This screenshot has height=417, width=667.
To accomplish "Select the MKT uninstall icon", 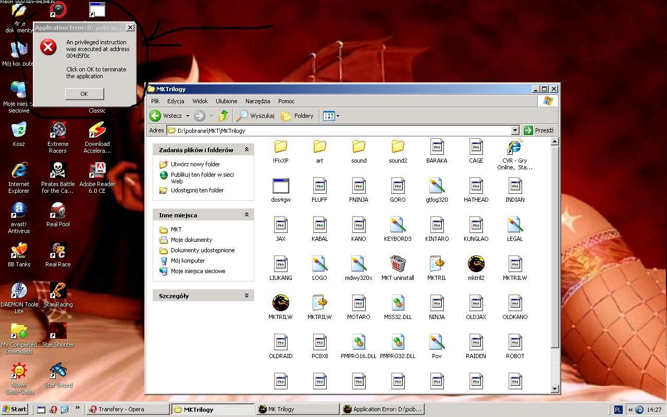I will tap(398, 264).
